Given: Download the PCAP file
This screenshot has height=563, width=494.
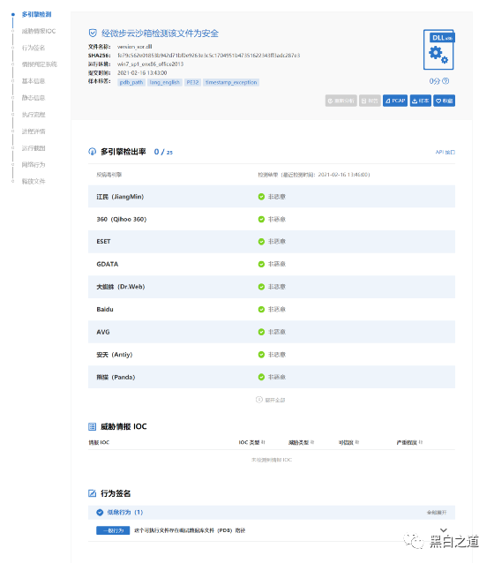Looking at the screenshot, I should pyautogui.click(x=395, y=101).
